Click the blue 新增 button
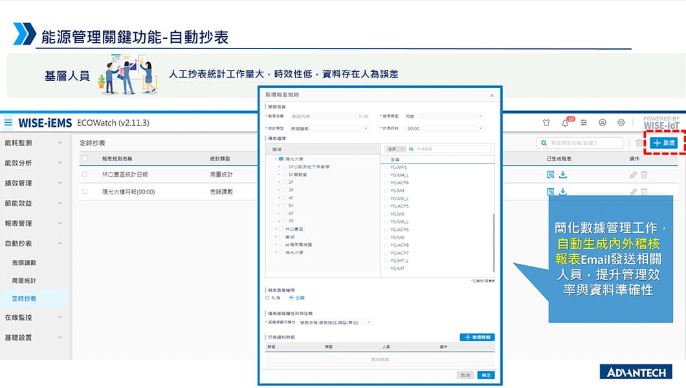The image size is (686, 388). (x=664, y=143)
